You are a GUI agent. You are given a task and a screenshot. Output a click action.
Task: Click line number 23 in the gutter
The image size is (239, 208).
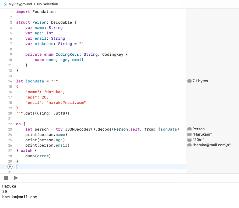pos(10,129)
